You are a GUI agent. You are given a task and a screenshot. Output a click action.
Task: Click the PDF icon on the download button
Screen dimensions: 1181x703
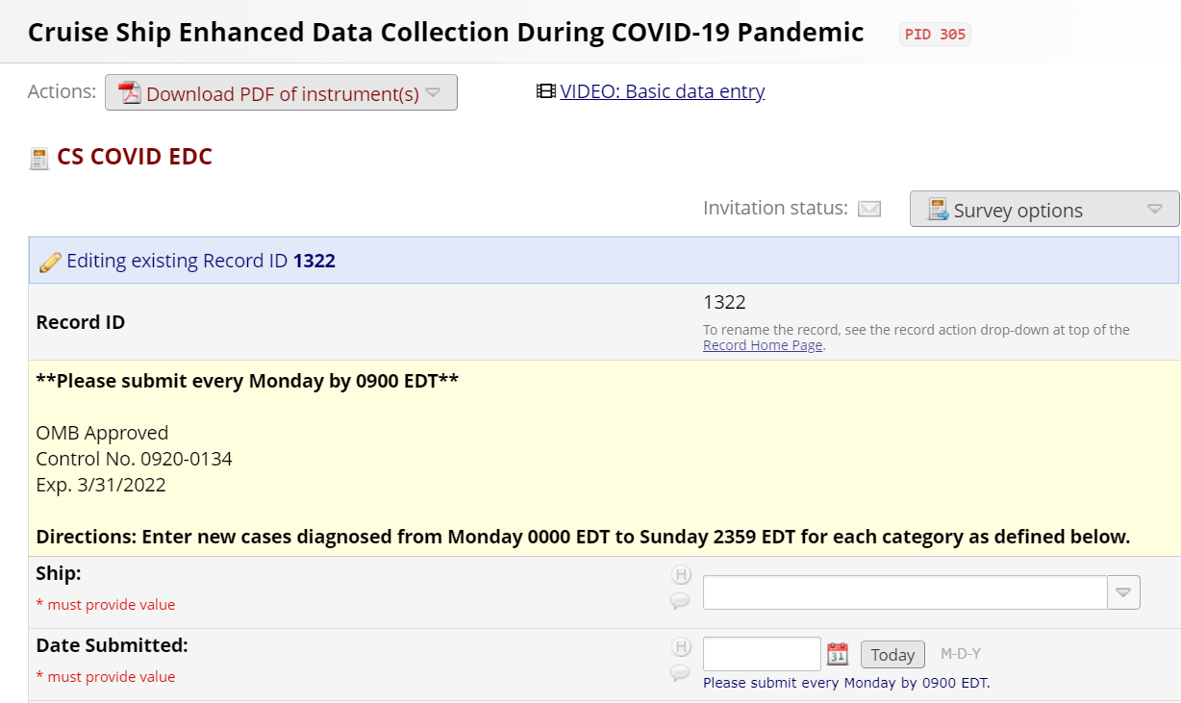coord(130,93)
